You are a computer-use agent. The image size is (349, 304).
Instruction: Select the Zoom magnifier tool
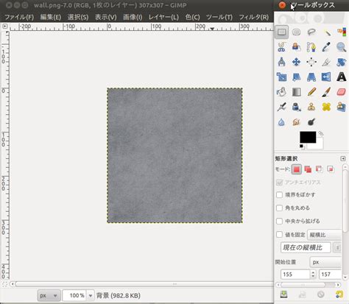(x=342, y=47)
